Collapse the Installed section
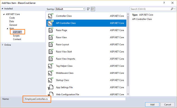Viewport: 177px width, 108px height. point(2,8)
